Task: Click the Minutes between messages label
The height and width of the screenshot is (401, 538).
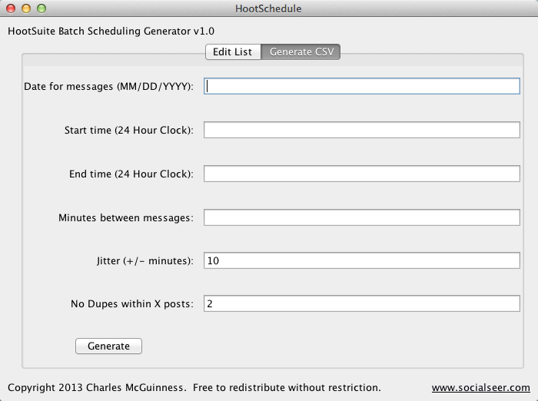Action: (126, 218)
